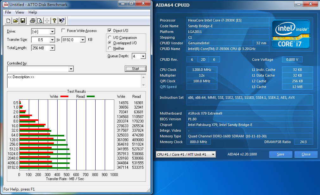Click the Description box scroll down arrow
This screenshot has width=320, height=195.
(143, 85)
